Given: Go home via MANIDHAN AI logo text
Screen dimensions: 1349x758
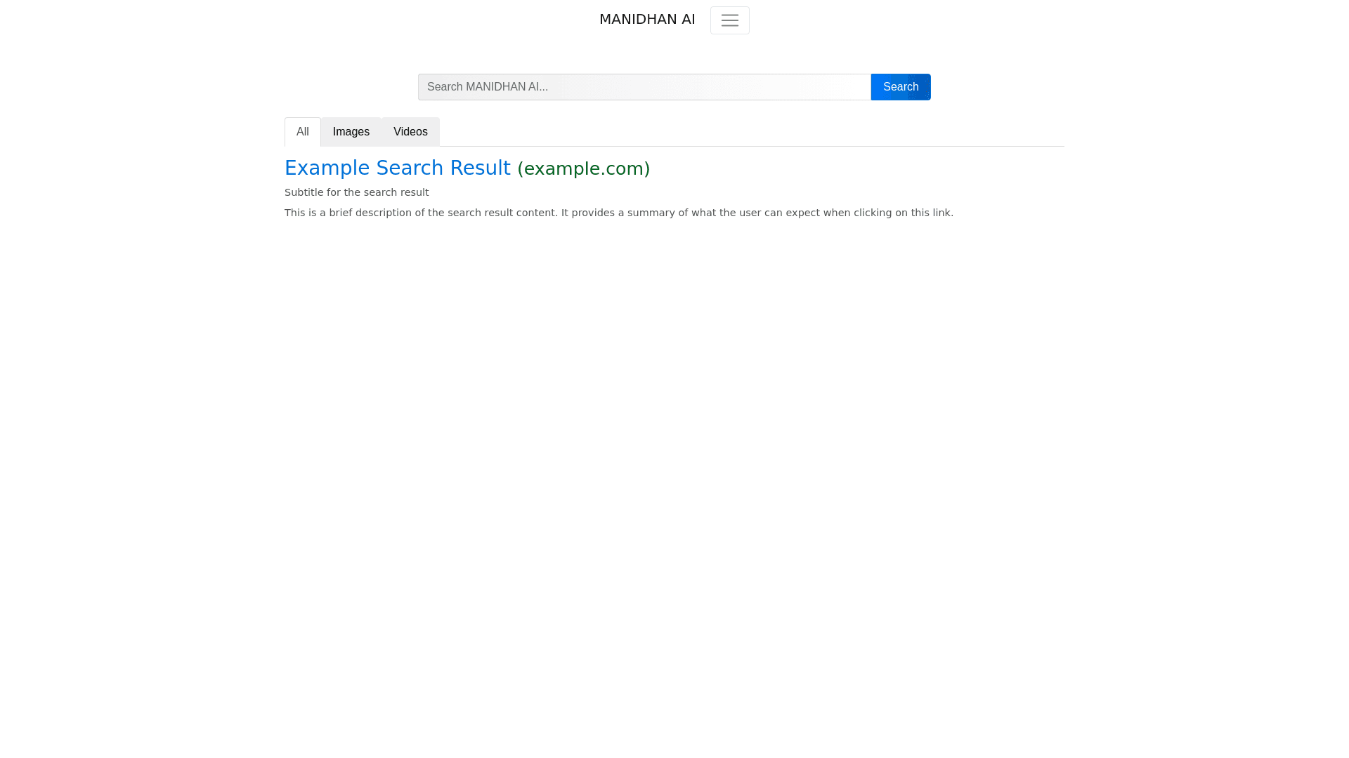Looking at the screenshot, I should click(x=646, y=20).
